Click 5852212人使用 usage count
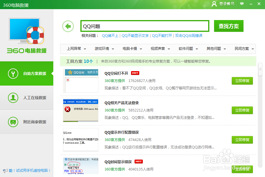The height and width of the screenshot is (177, 265). 141,110
